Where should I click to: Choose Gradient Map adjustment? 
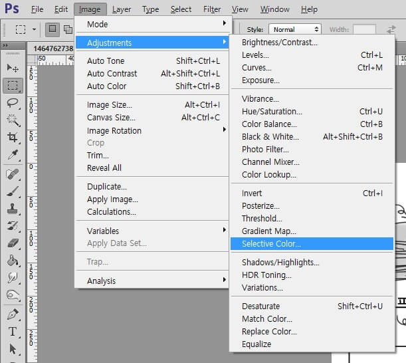[x=312, y=231]
